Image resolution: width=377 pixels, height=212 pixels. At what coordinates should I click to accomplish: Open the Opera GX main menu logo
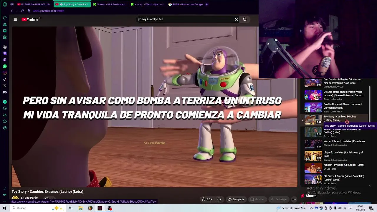[5, 4]
